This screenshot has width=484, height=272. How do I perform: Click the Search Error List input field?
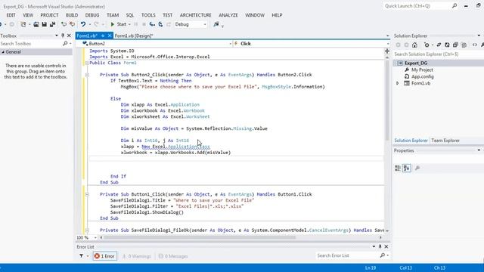[347, 255]
